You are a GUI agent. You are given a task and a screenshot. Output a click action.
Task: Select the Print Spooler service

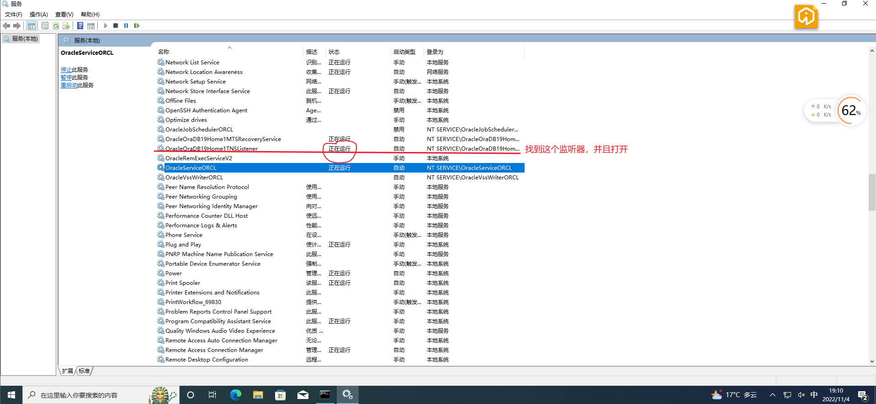(x=183, y=283)
